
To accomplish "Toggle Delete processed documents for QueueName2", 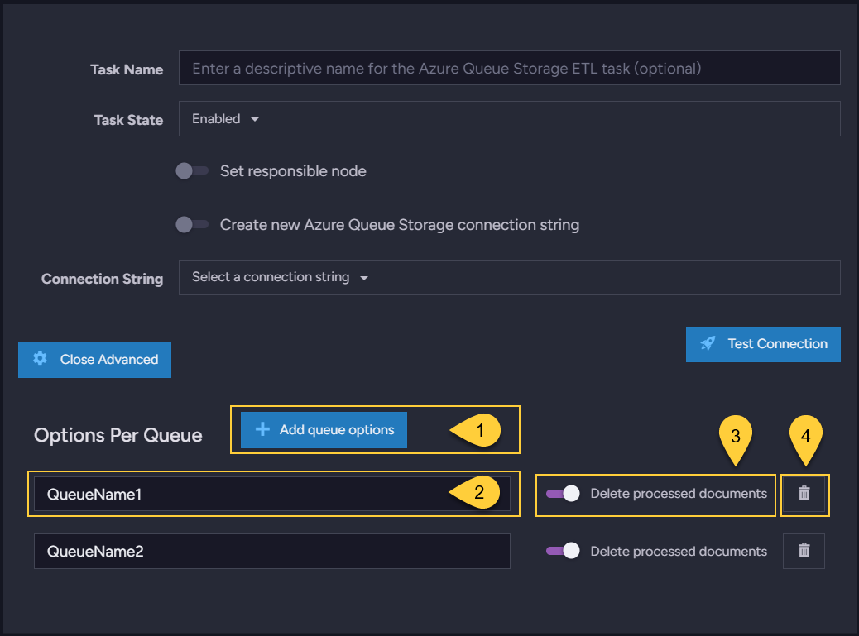I will [563, 551].
